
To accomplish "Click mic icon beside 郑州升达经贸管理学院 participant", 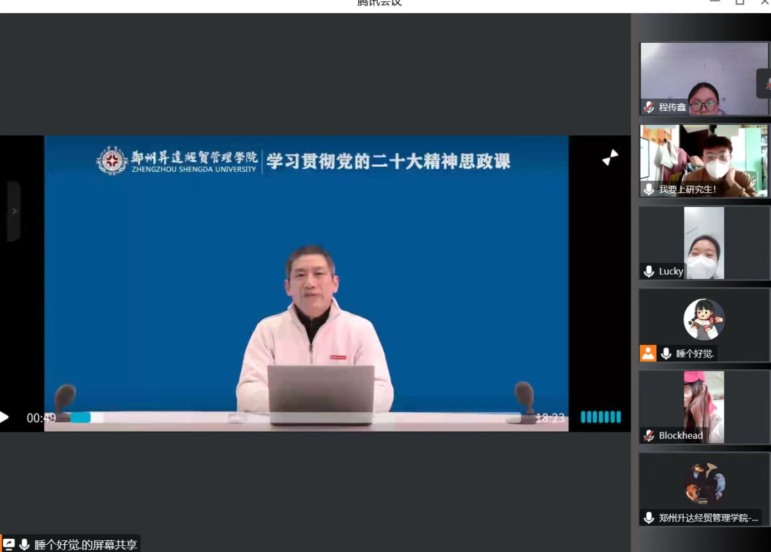I will point(648,518).
